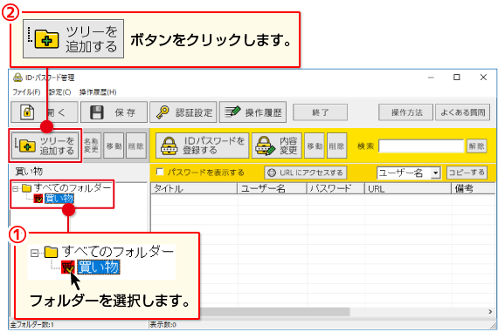Enable パスワードを表示する checkbox
Screen dimensions: 498x332
[160, 172]
